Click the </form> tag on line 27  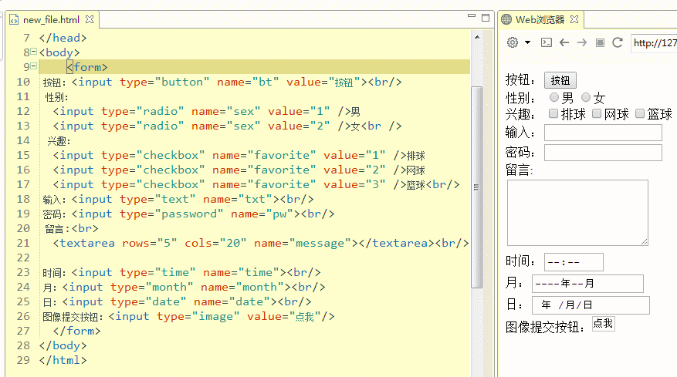point(77,332)
